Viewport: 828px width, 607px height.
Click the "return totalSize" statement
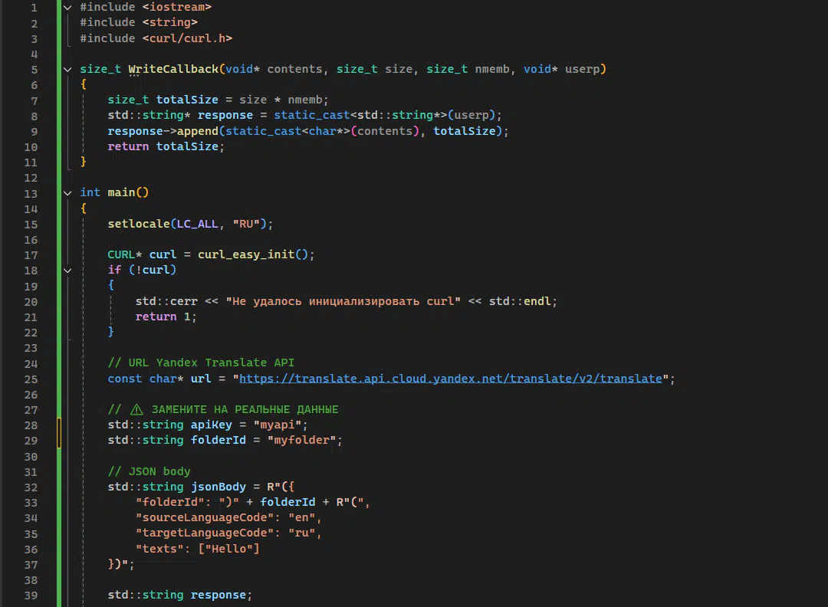pos(166,146)
